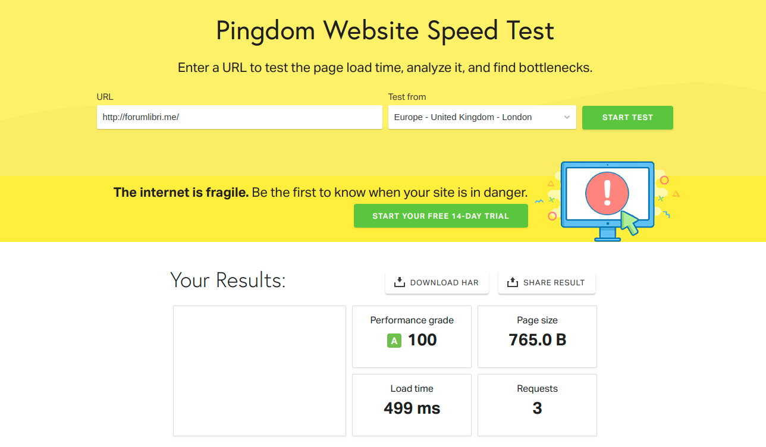Click the green cursor arrow graphic
The width and height of the screenshot is (766, 447).
[x=629, y=223]
